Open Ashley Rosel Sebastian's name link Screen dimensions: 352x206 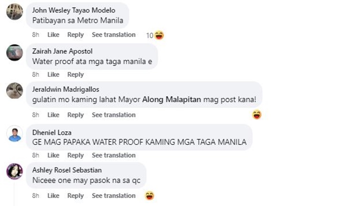tap(67, 170)
